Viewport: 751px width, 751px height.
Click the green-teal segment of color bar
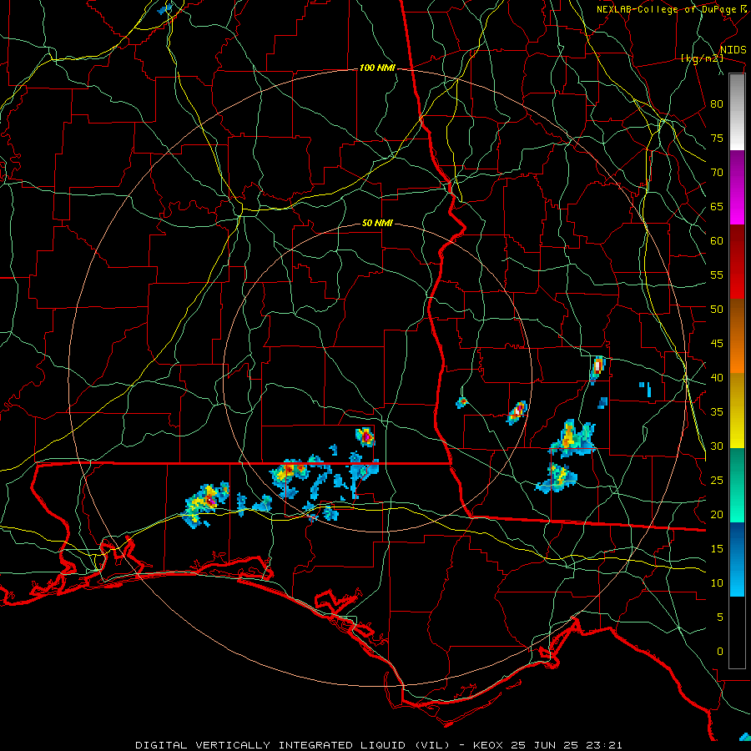[737, 485]
